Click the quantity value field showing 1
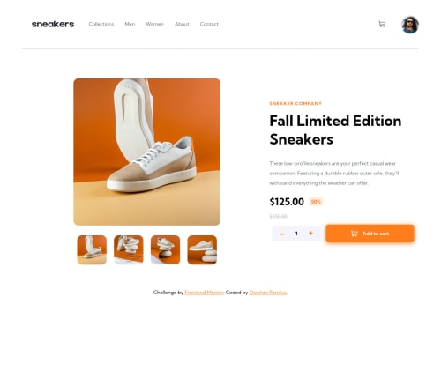The width and height of the screenshot is (441, 386). [x=296, y=234]
